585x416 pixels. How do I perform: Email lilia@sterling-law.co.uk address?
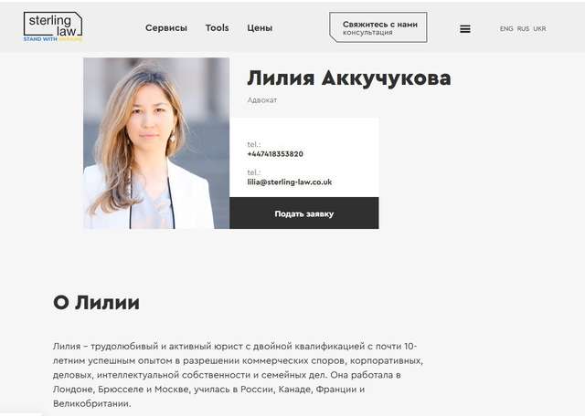click(290, 182)
